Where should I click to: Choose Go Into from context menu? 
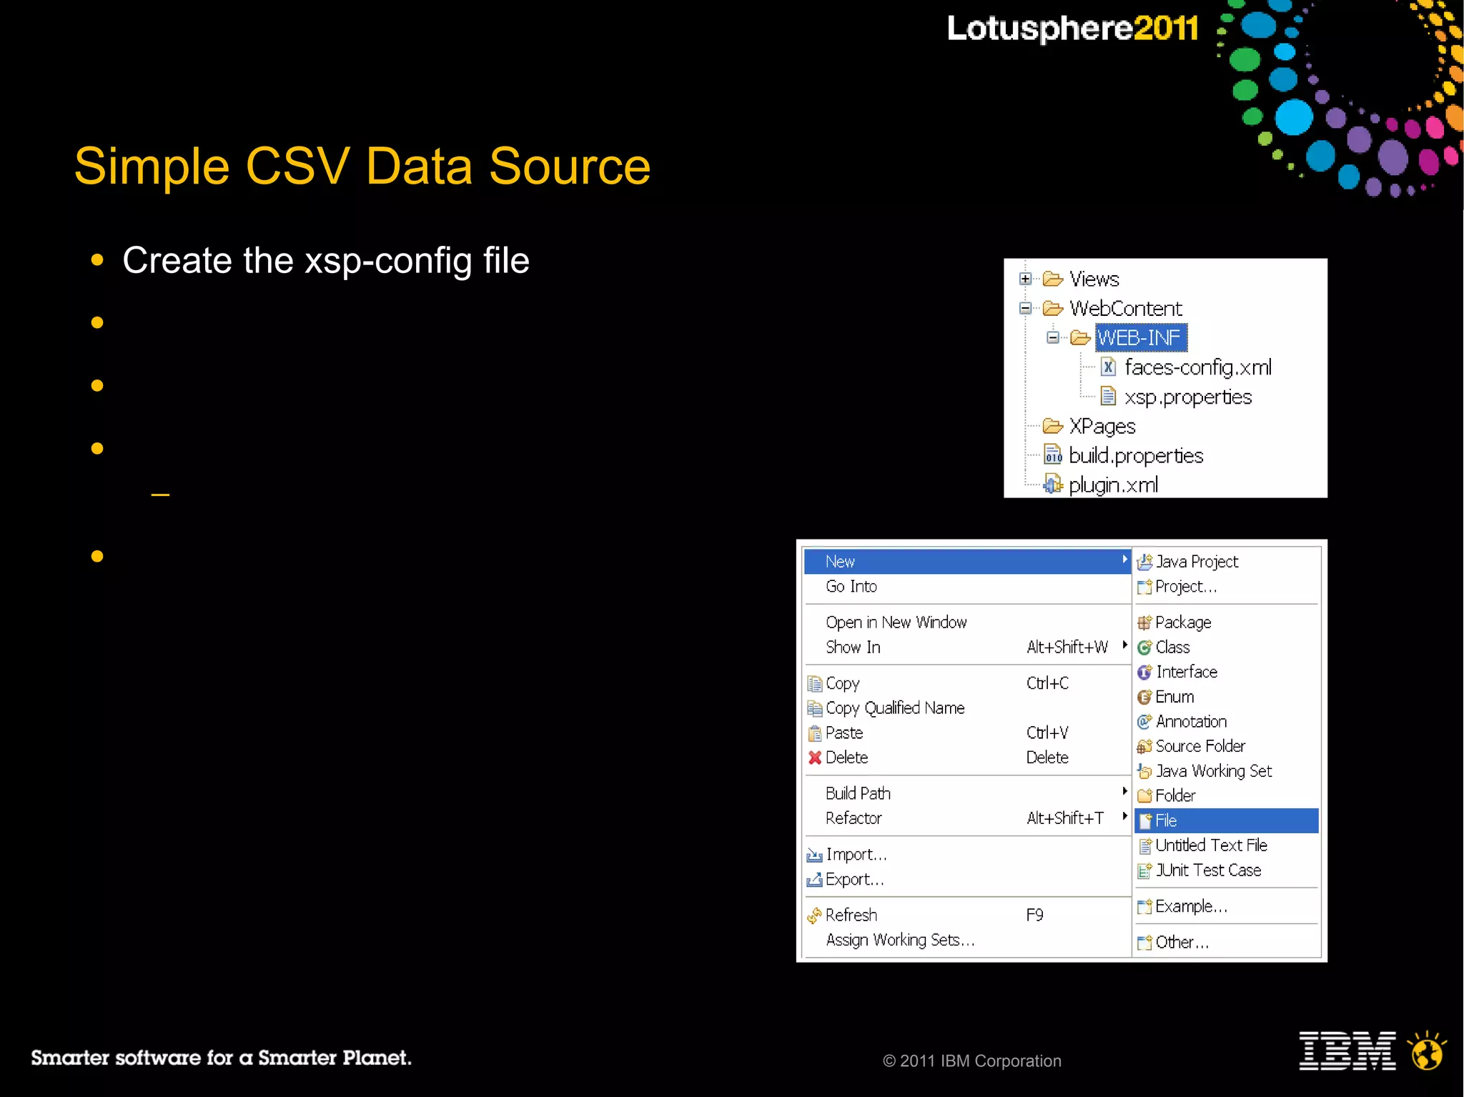[967, 587]
